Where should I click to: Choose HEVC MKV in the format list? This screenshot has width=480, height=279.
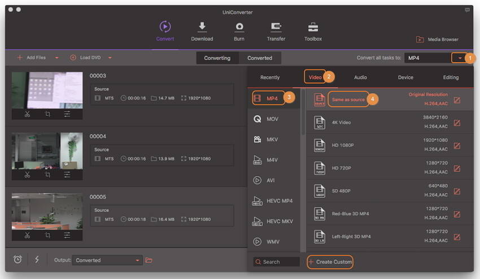274,221
